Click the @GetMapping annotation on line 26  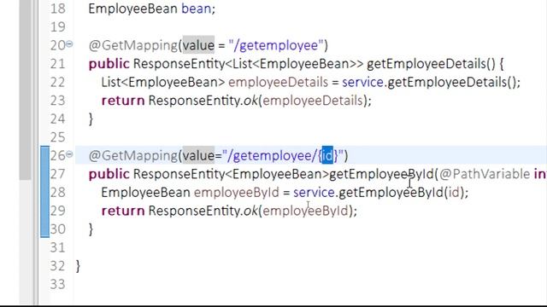coord(133,155)
